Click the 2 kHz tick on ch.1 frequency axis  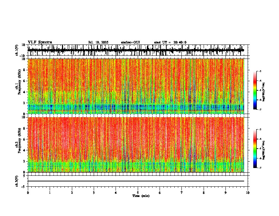(24, 103)
